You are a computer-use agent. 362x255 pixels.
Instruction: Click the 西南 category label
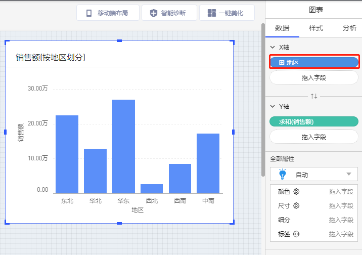coord(180,201)
